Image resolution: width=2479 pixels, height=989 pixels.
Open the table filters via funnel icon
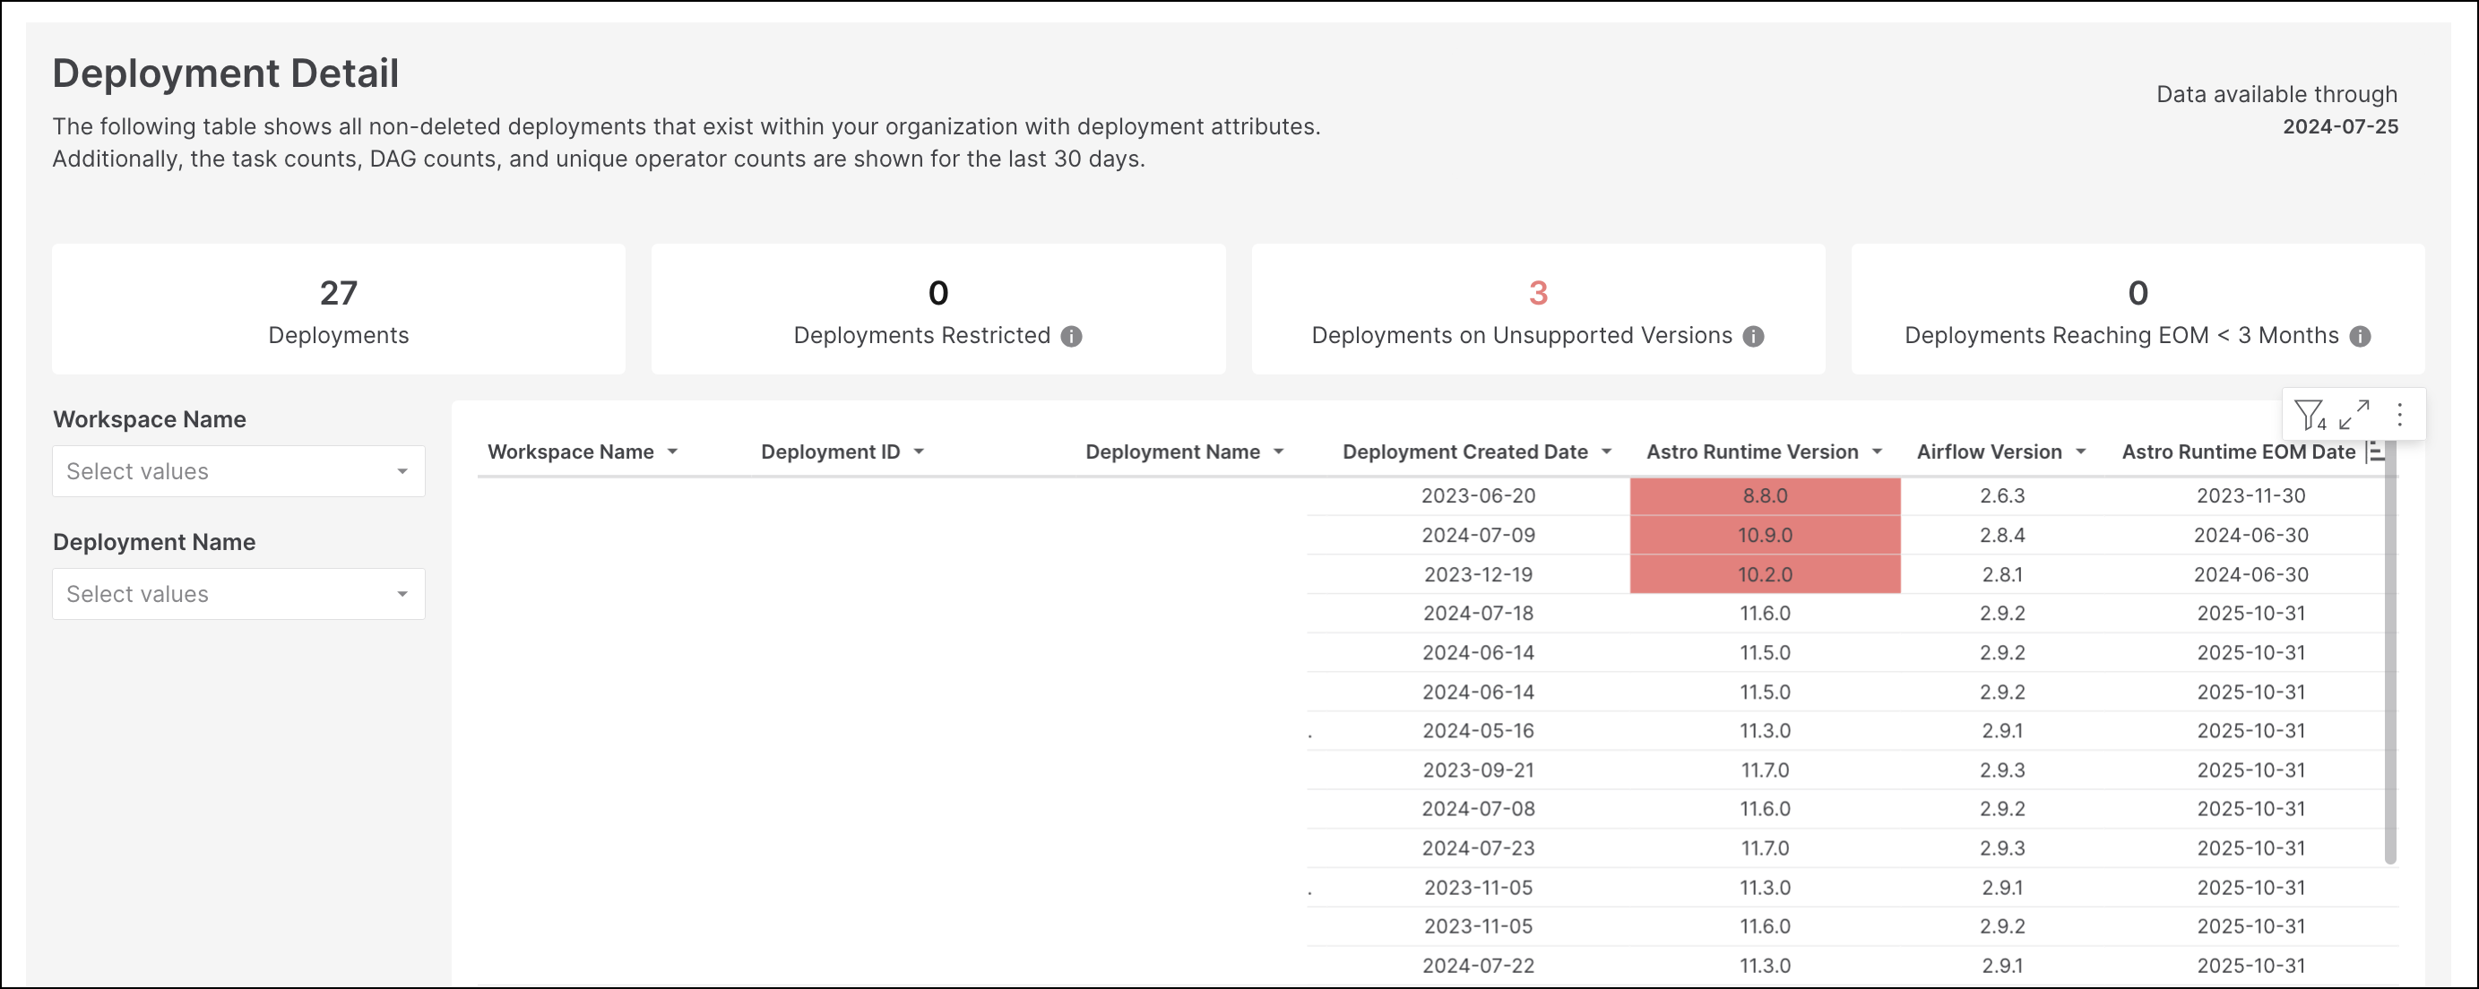(2309, 414)
